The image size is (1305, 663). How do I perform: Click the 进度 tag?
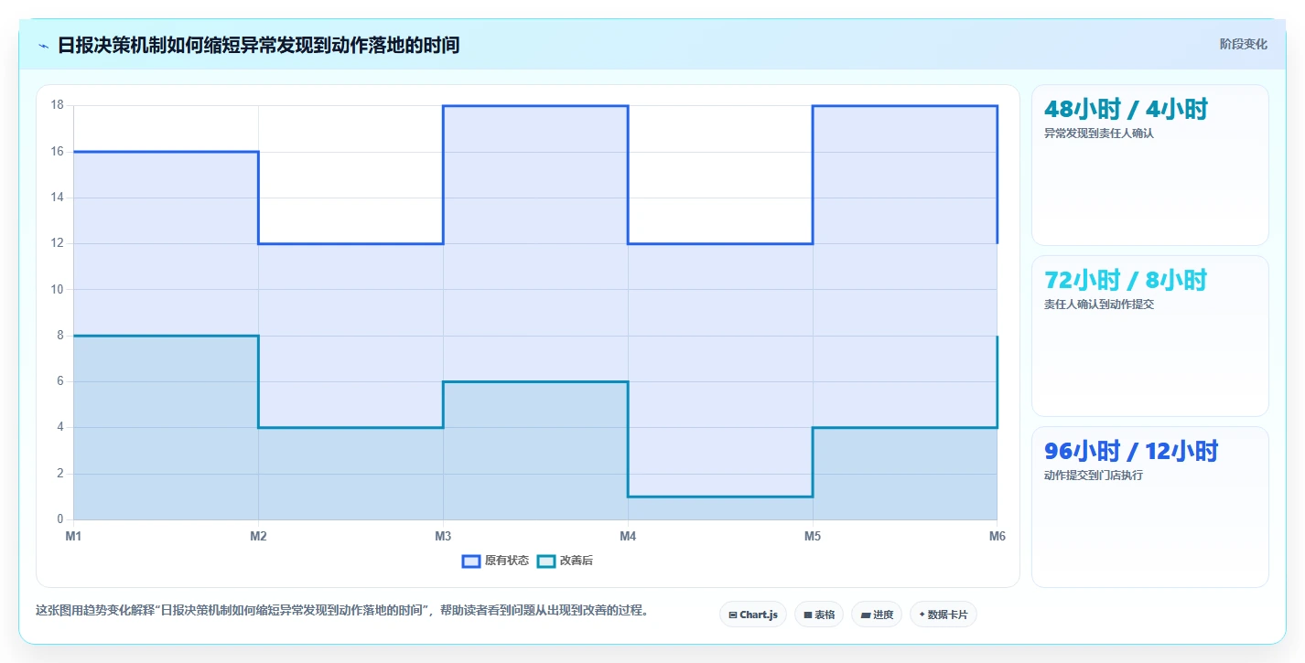[x=877, y=615]
